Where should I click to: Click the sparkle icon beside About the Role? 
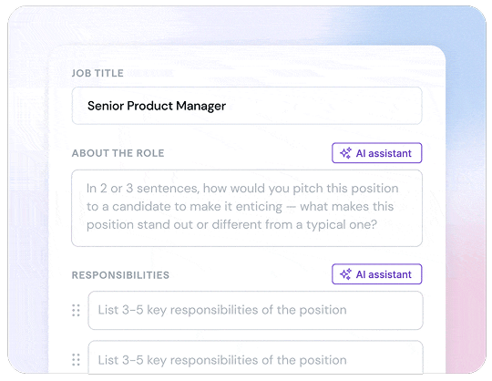click(346, 153)
